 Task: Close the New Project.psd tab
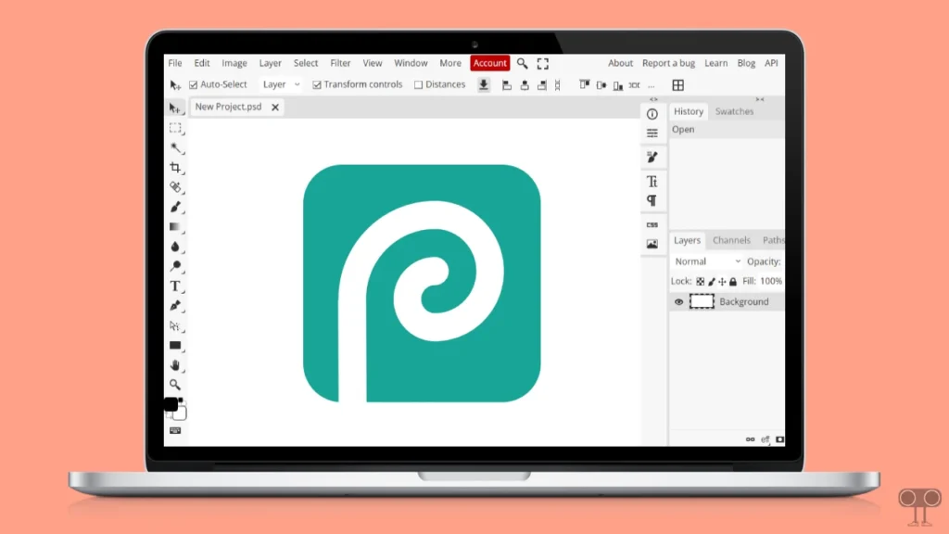[x=274, y=107]
